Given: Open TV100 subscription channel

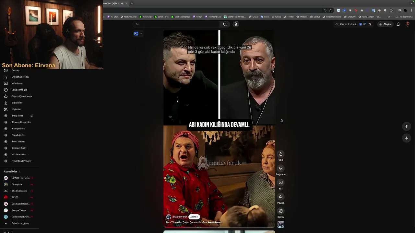Looking at the screenshot, I should coord(15,197).
